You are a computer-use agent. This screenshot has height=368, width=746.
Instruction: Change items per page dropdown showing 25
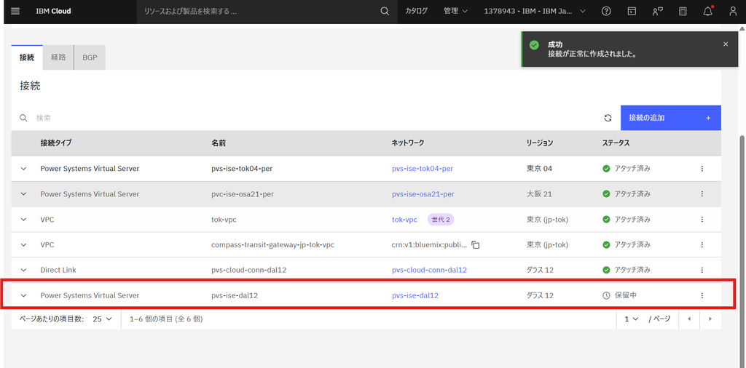pos(102,319)
